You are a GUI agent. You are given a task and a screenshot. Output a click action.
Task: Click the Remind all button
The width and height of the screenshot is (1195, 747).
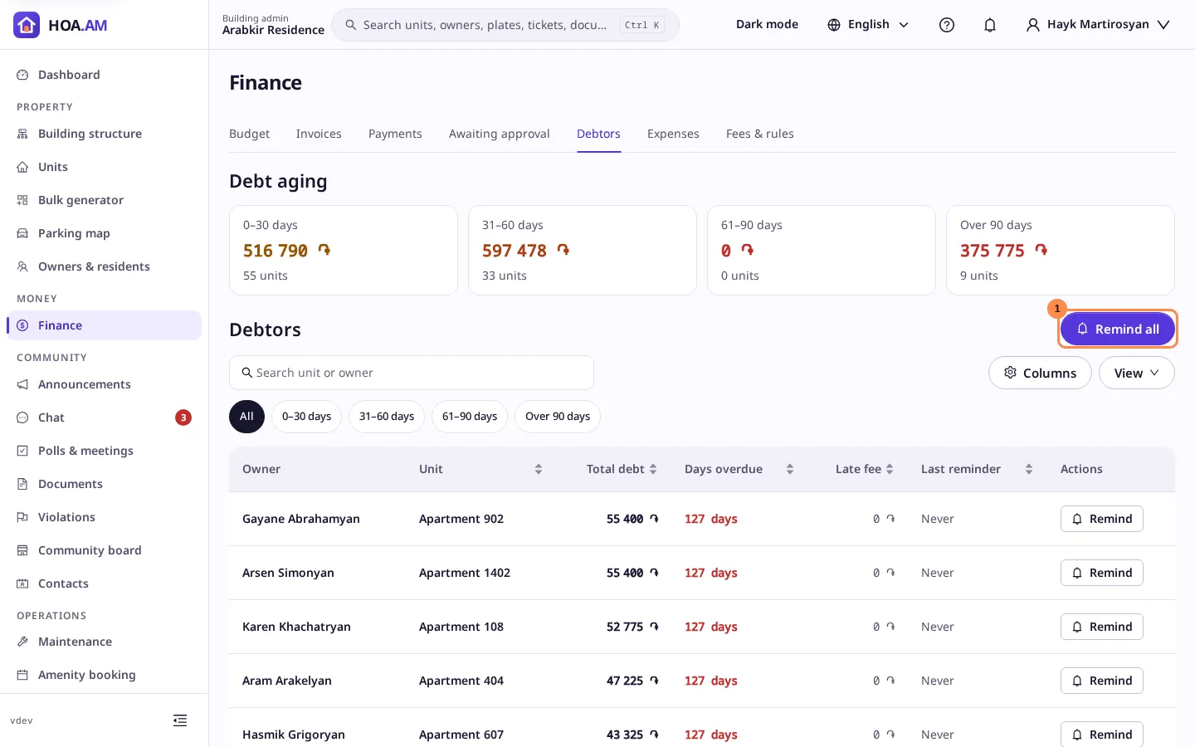pyautogui.click(x=1118, y=330)
